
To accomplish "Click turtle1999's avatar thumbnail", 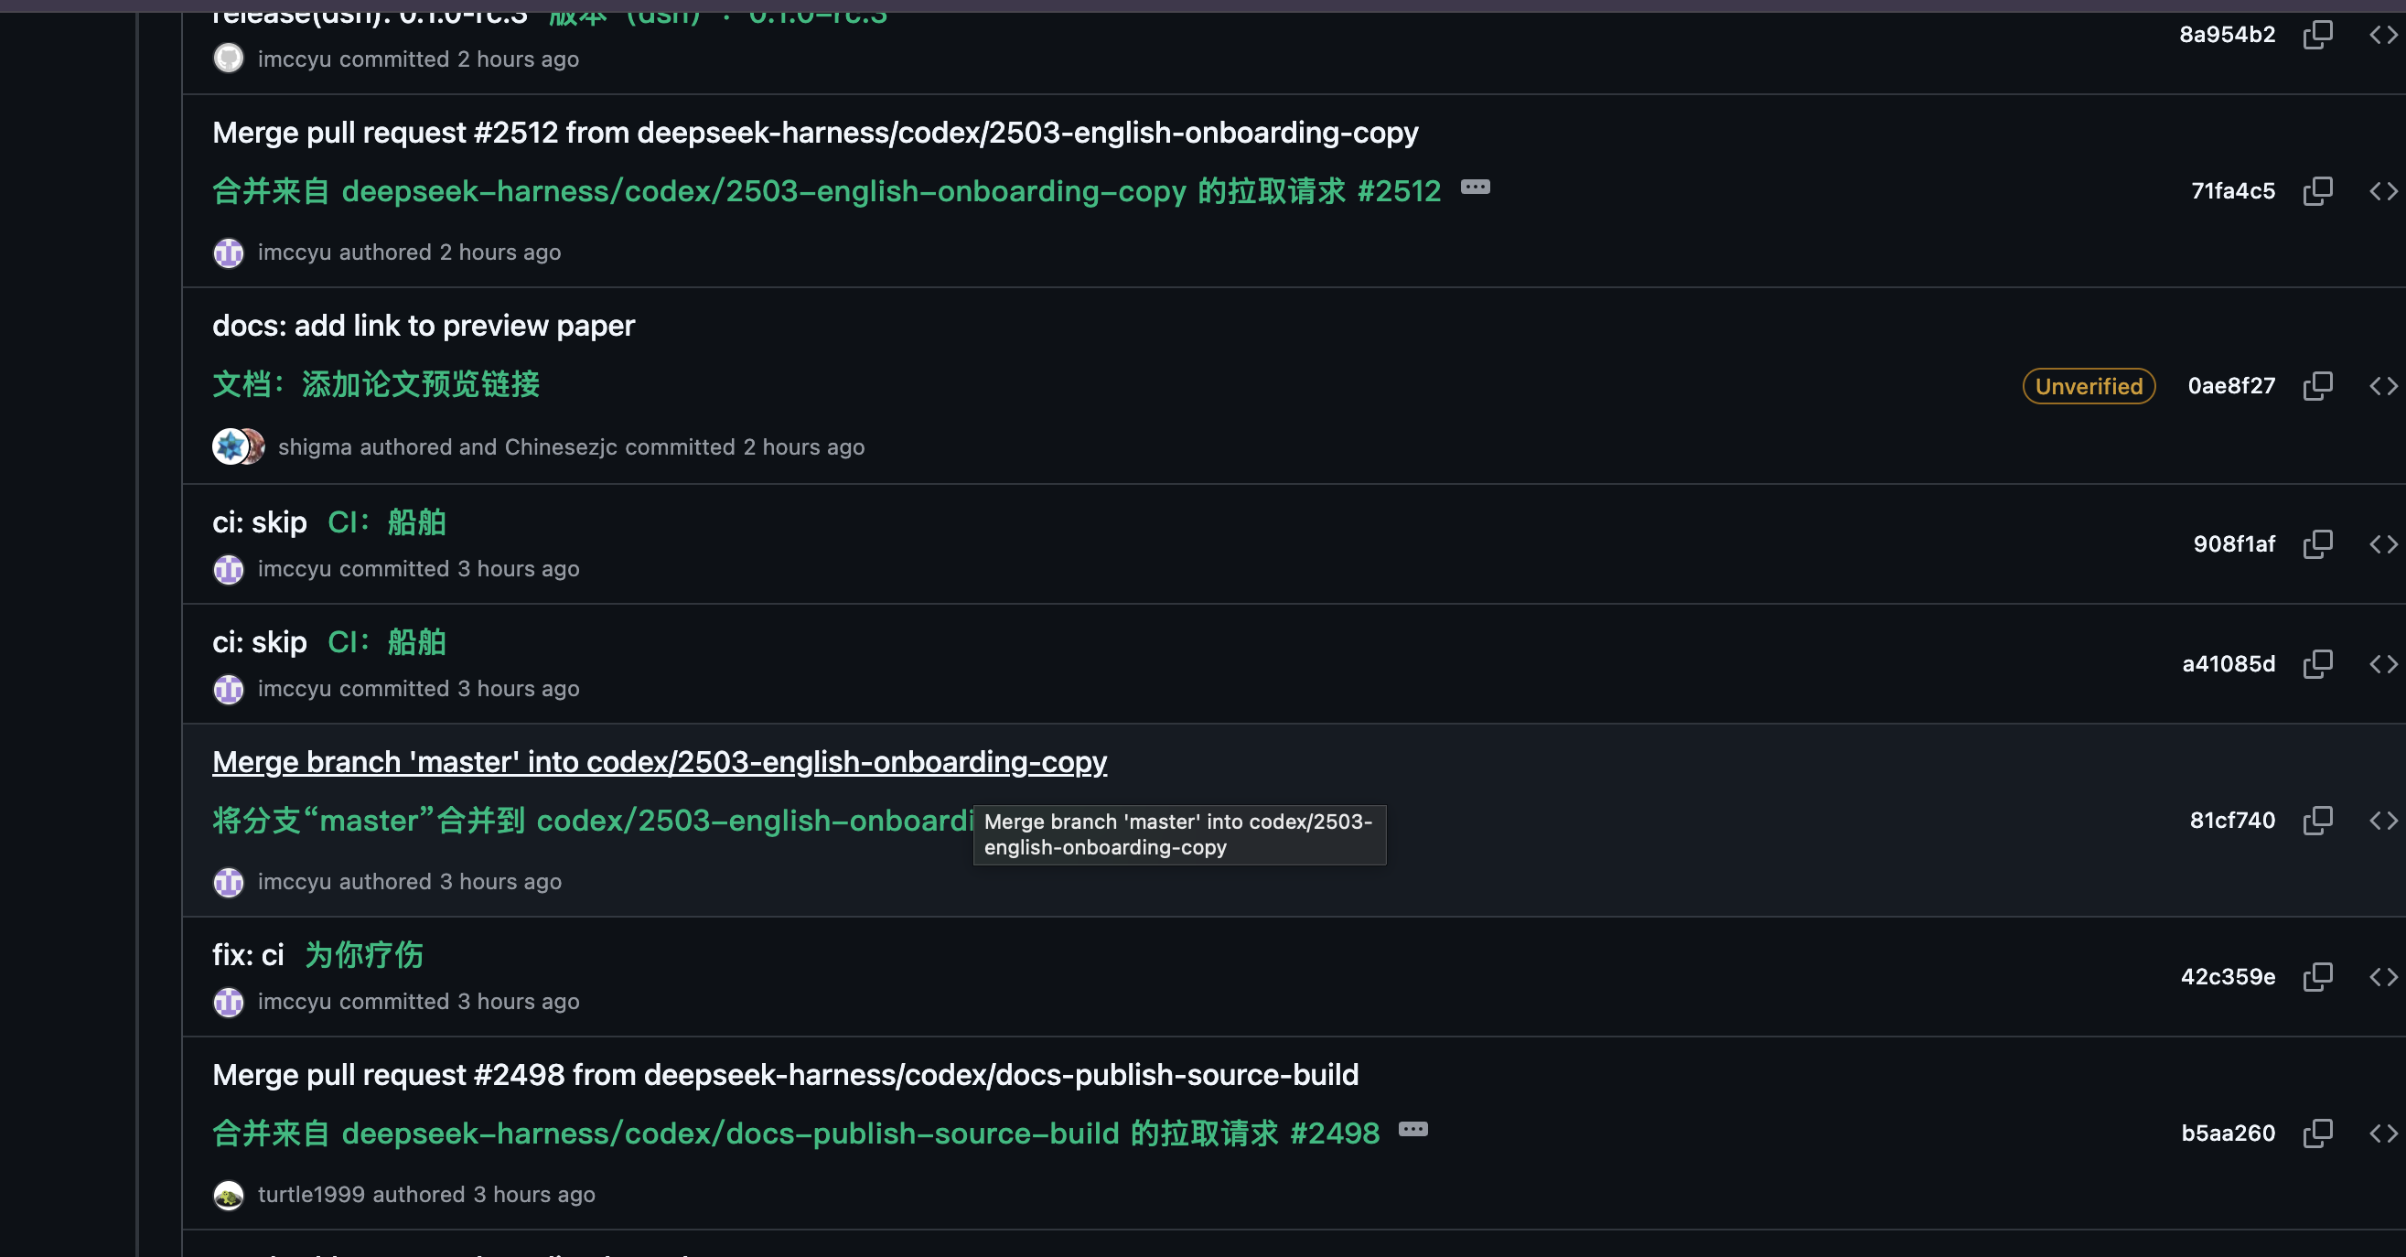I will click(228, 1196).
